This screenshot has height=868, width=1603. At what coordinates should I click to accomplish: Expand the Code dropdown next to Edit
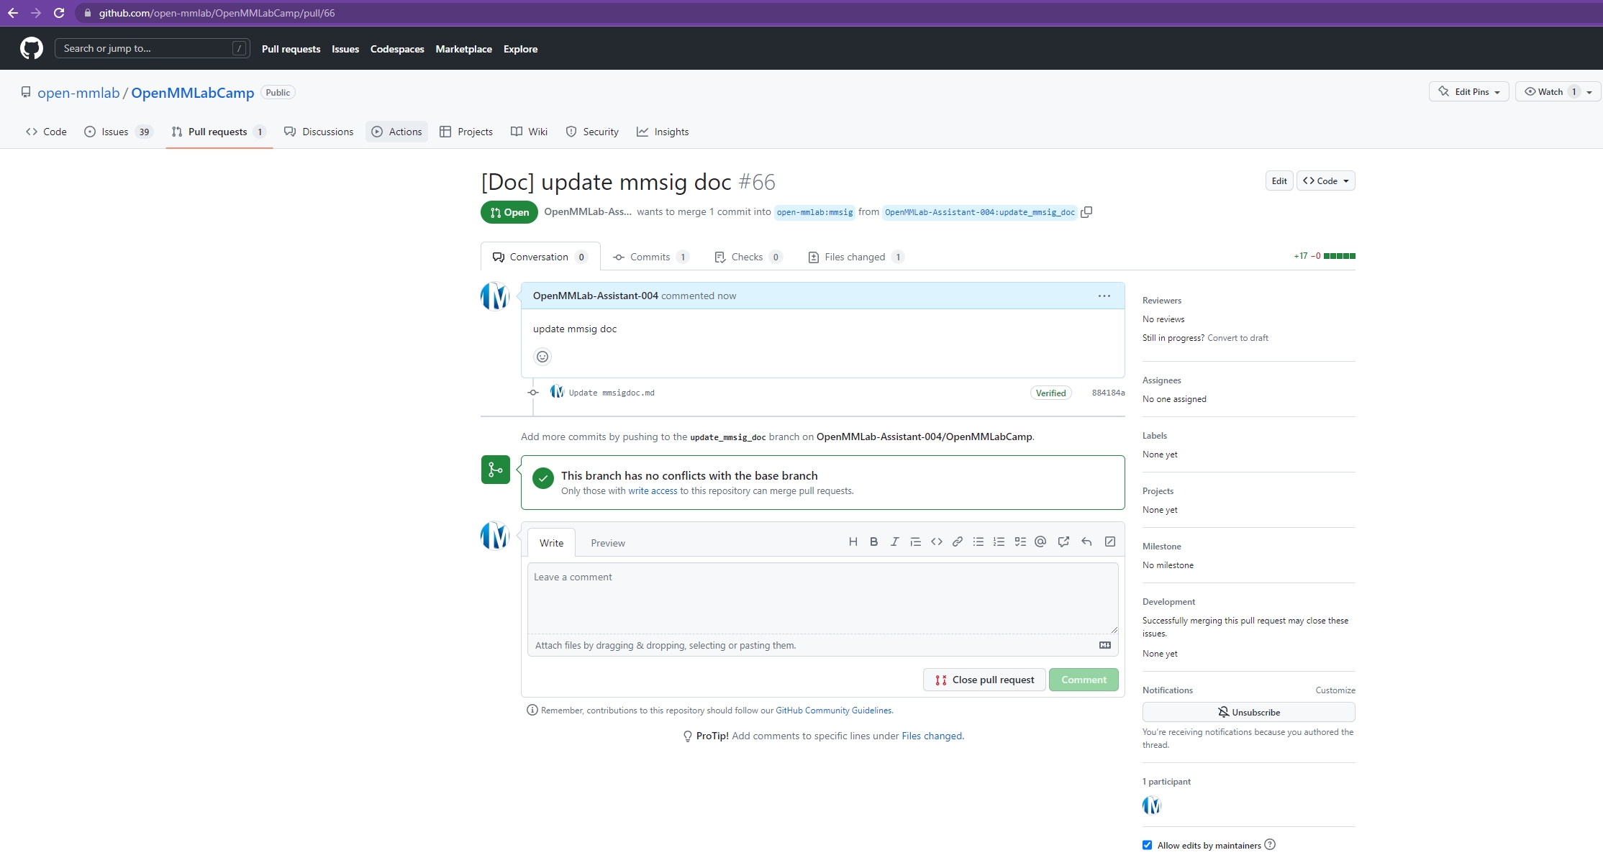(x=1326, y=181)
